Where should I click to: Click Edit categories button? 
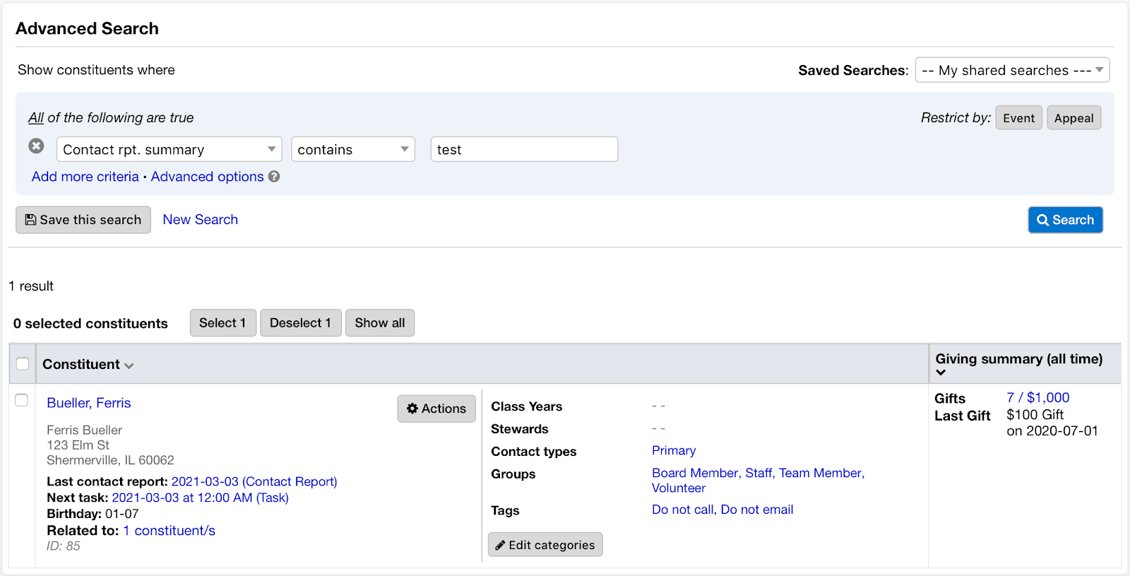coord(545,545)
